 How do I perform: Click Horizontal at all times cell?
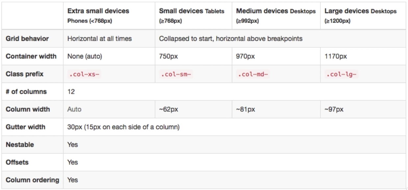[x=100, y=38]
